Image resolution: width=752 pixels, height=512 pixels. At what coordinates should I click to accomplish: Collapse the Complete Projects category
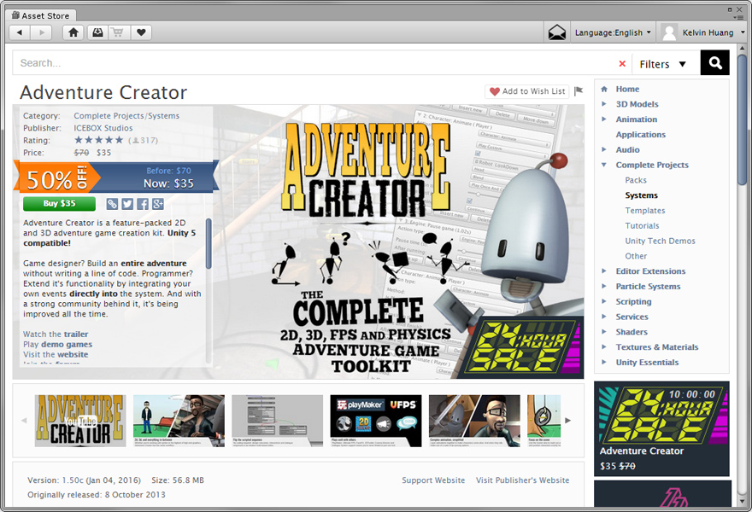point(604,165)
